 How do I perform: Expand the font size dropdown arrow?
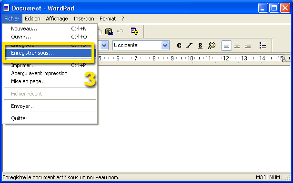coord(104,45)
